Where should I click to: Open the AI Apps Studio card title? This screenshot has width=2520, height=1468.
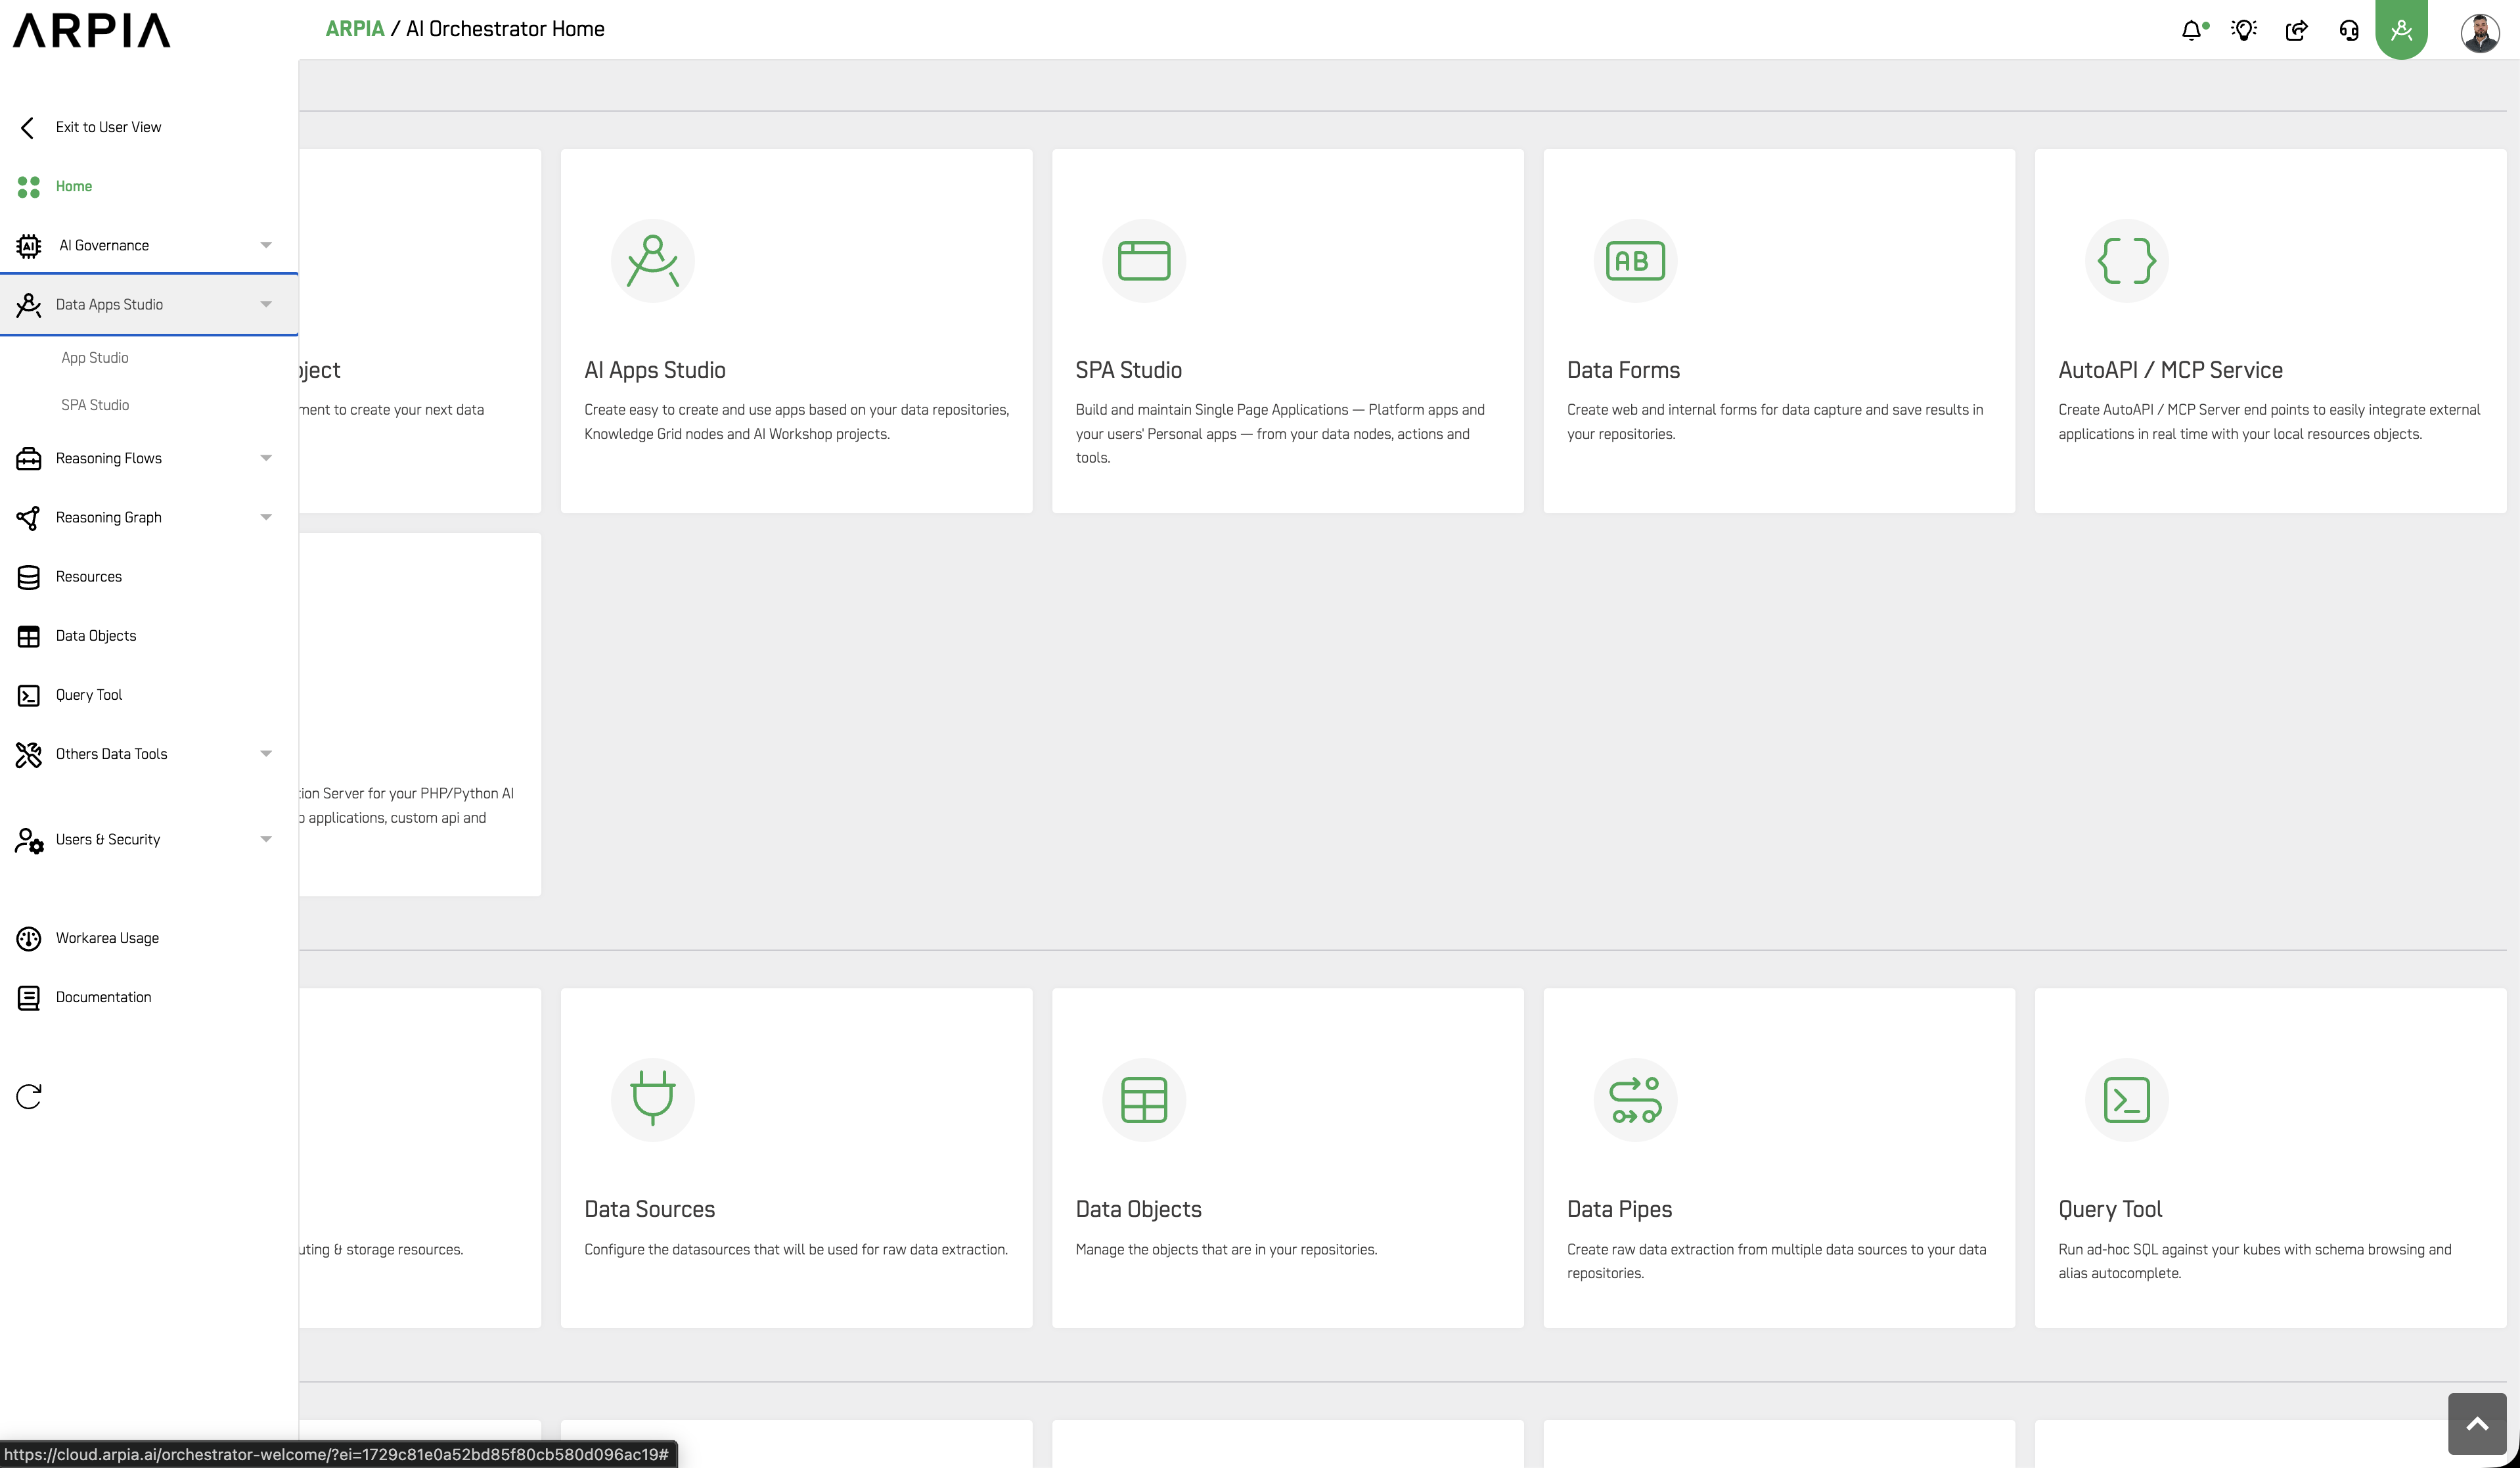(655, 370)
